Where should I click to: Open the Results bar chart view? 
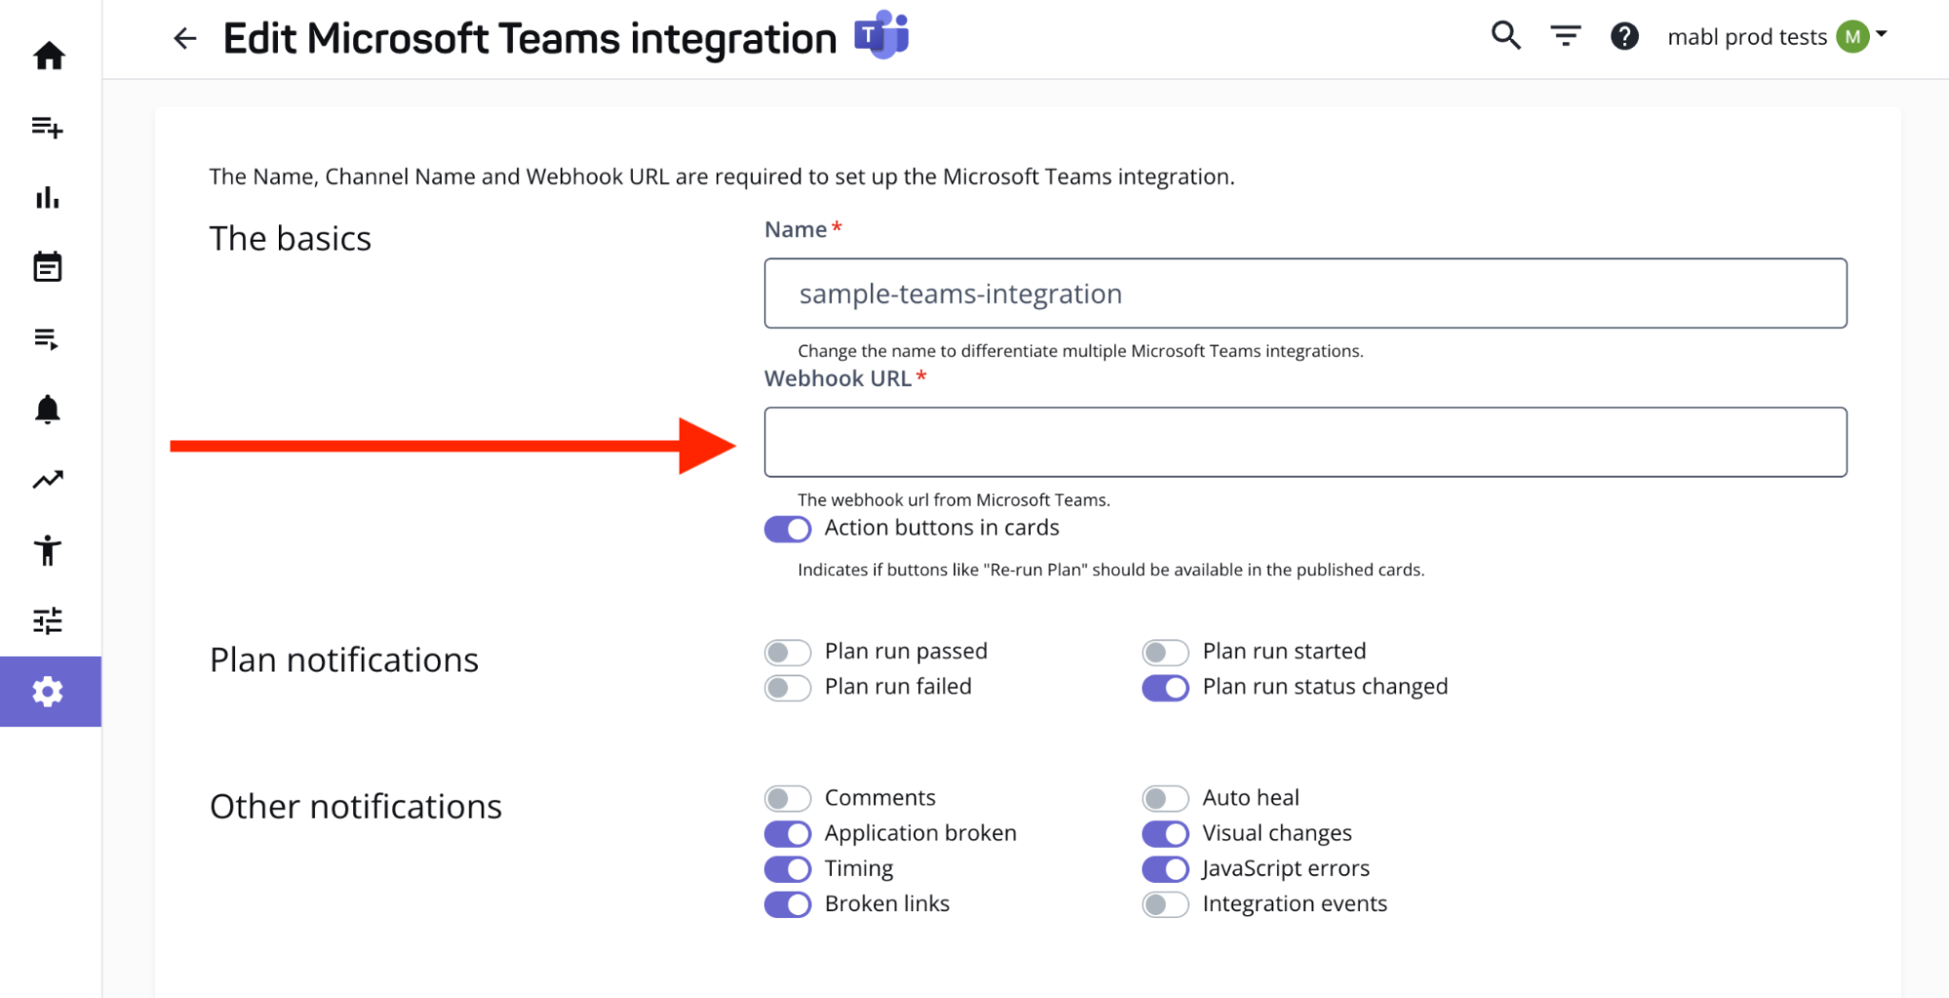(x=49, y=198)
